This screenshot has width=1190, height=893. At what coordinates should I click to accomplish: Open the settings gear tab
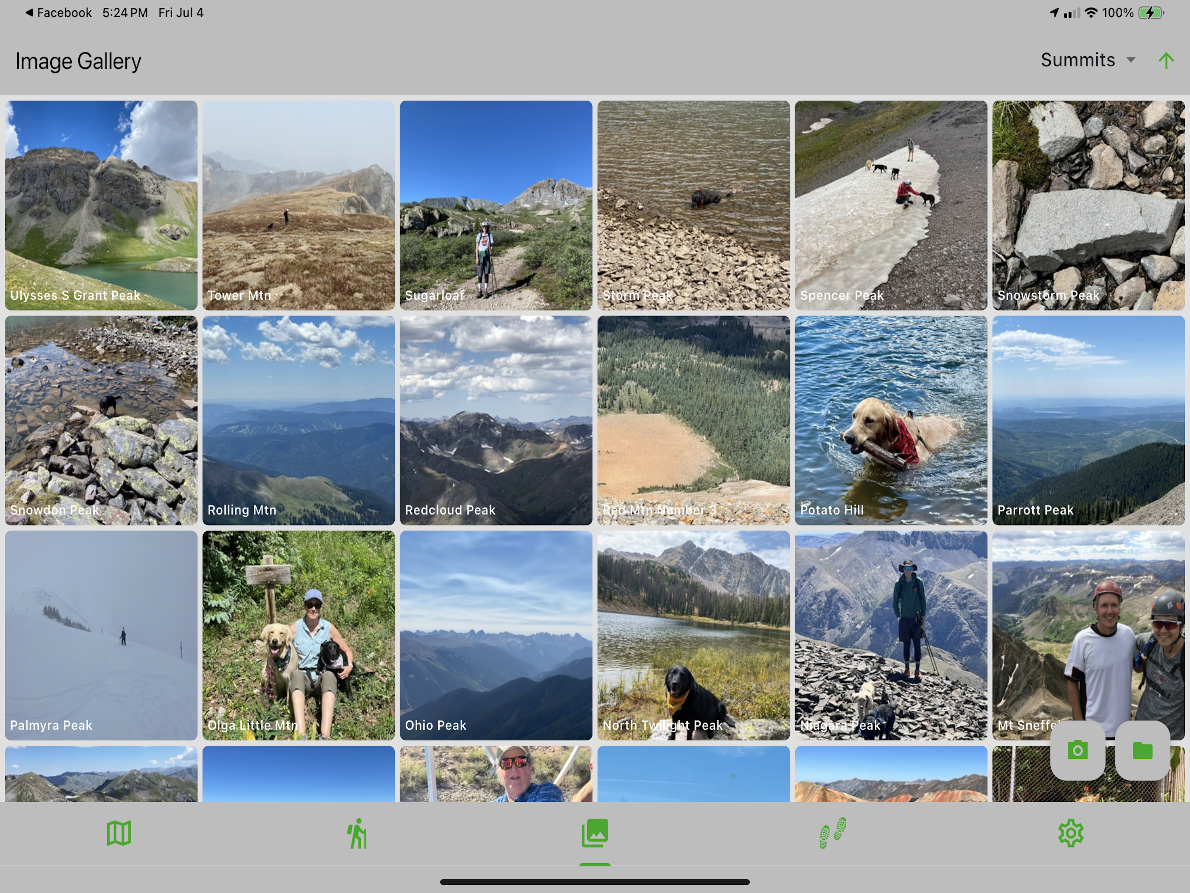(x=1071, y=833)
